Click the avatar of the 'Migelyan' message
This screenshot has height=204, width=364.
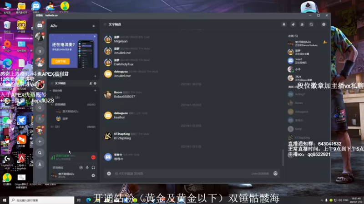click(x=108, y=39)
